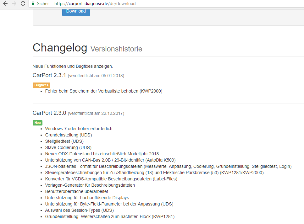The height and width of the screenshot is (224, 304).
Task: Click the green Neu badge
Action: click(37, 123)
